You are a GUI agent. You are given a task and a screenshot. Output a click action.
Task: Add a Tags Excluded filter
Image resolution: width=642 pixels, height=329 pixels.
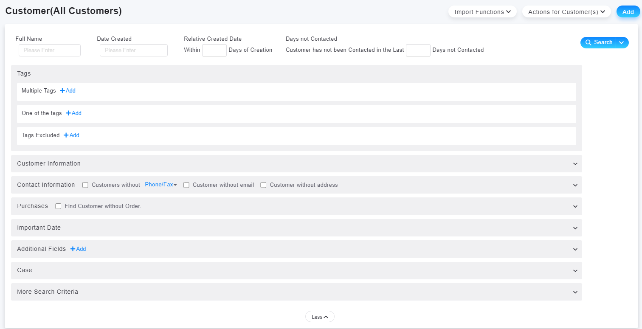click(72, 135)
